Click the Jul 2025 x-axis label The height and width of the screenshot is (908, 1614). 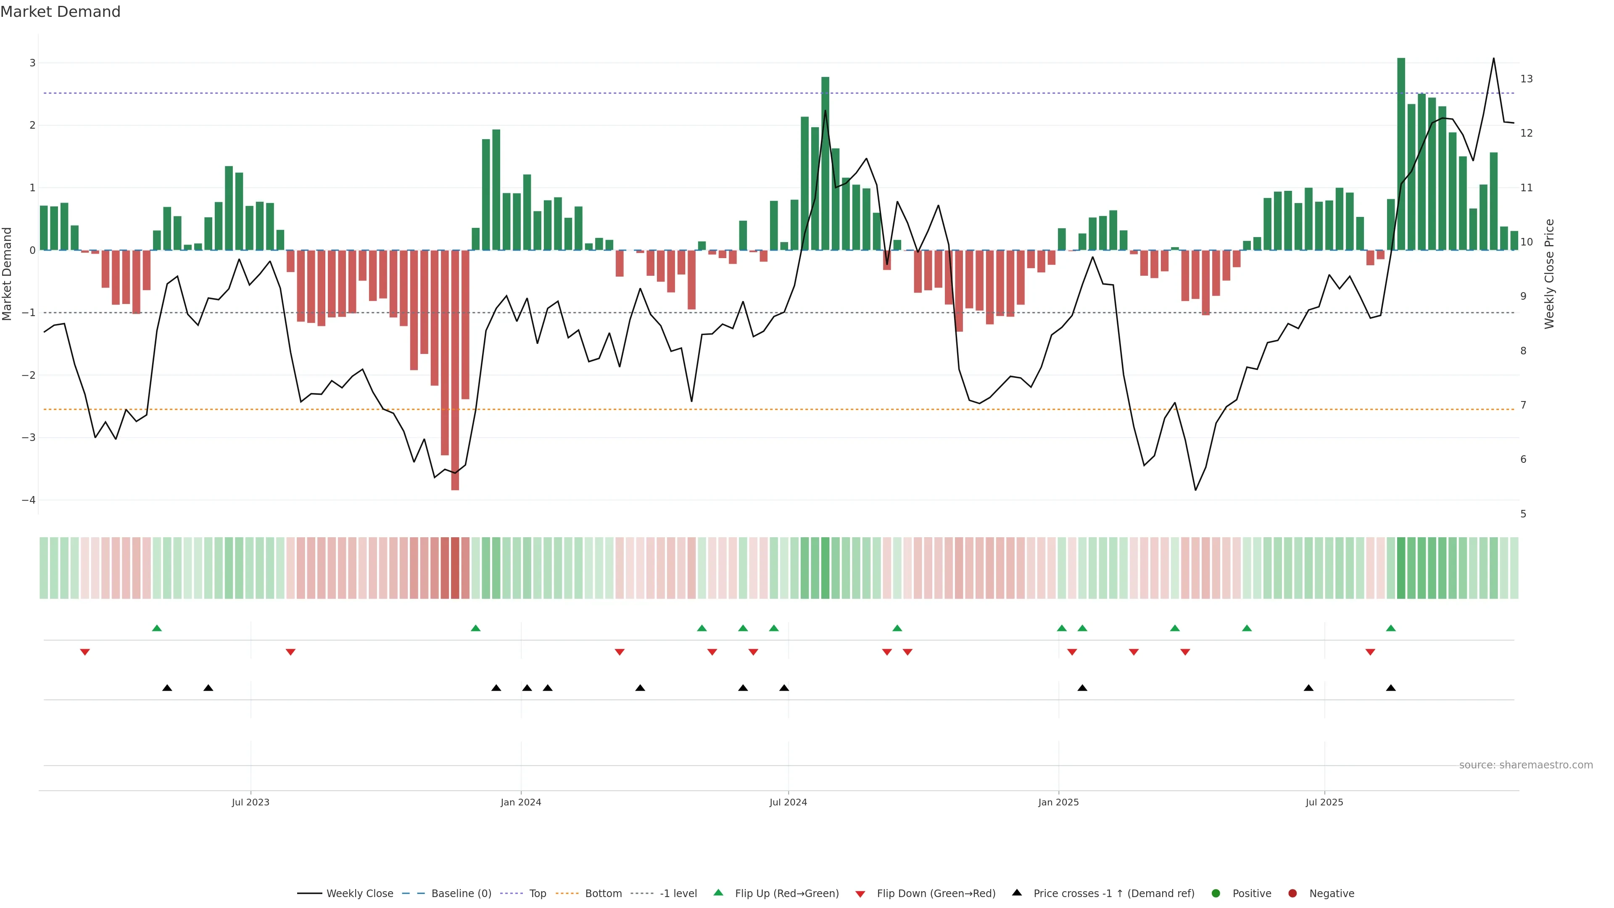(x=1324, y=802)
